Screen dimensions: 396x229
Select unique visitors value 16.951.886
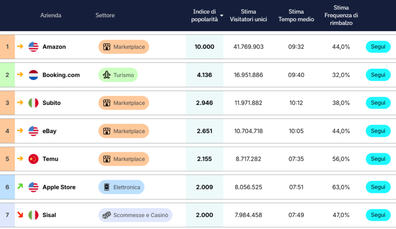coord(248,75)
